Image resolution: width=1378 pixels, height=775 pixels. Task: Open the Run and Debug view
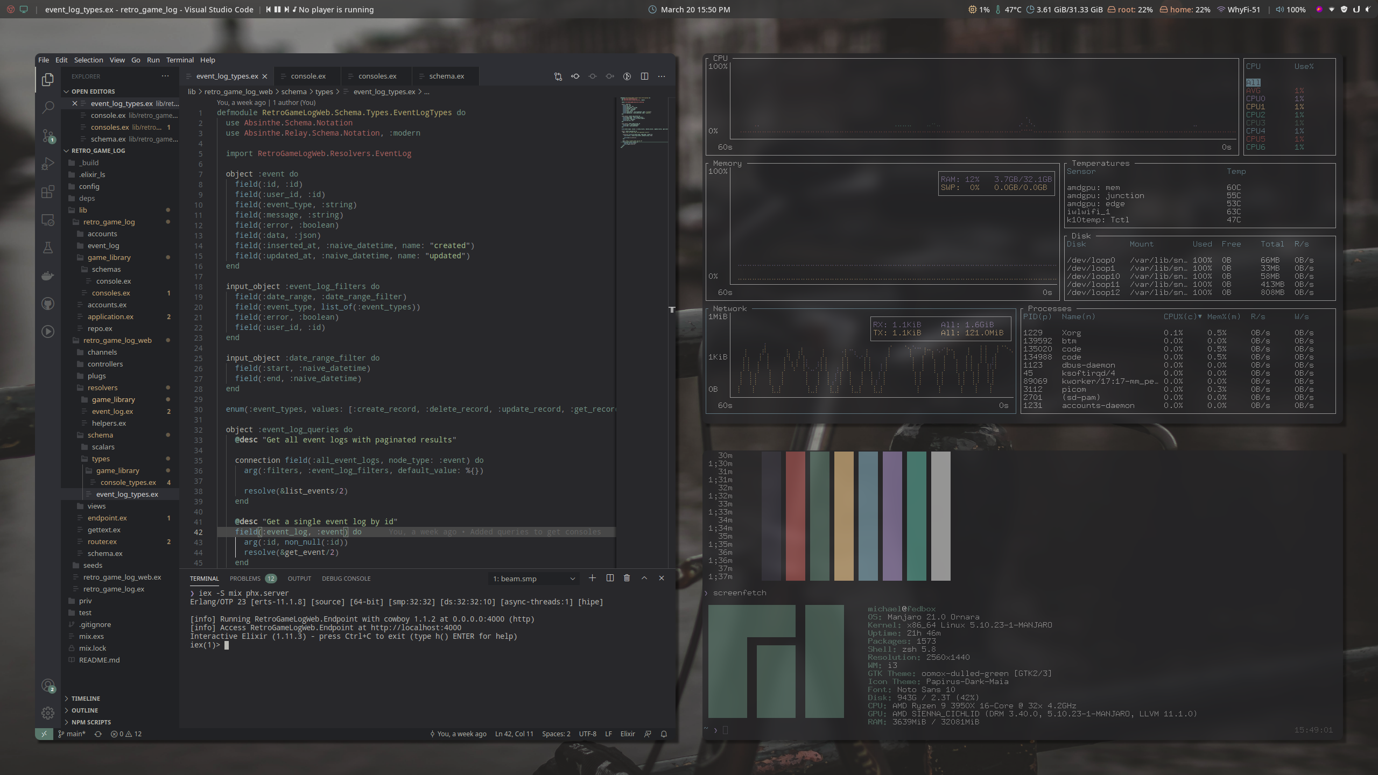(x=48, y=164)
